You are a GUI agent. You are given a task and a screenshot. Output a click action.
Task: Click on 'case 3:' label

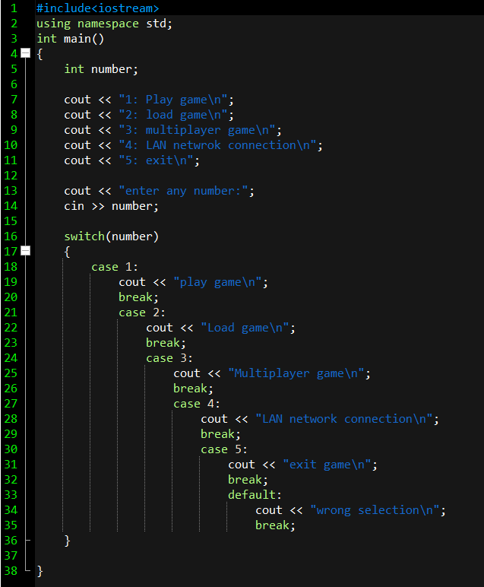coord(169,358)
